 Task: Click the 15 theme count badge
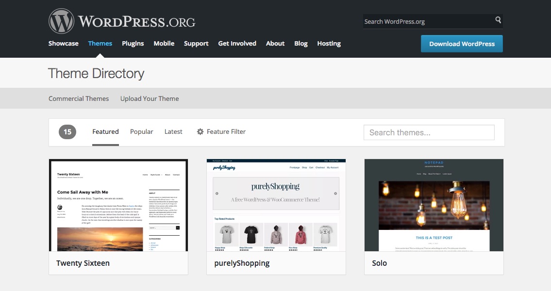(67, 131)
